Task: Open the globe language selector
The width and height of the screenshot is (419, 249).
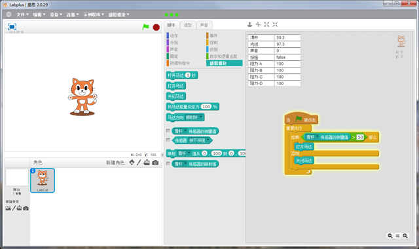Action: click(x=9, y=14)
